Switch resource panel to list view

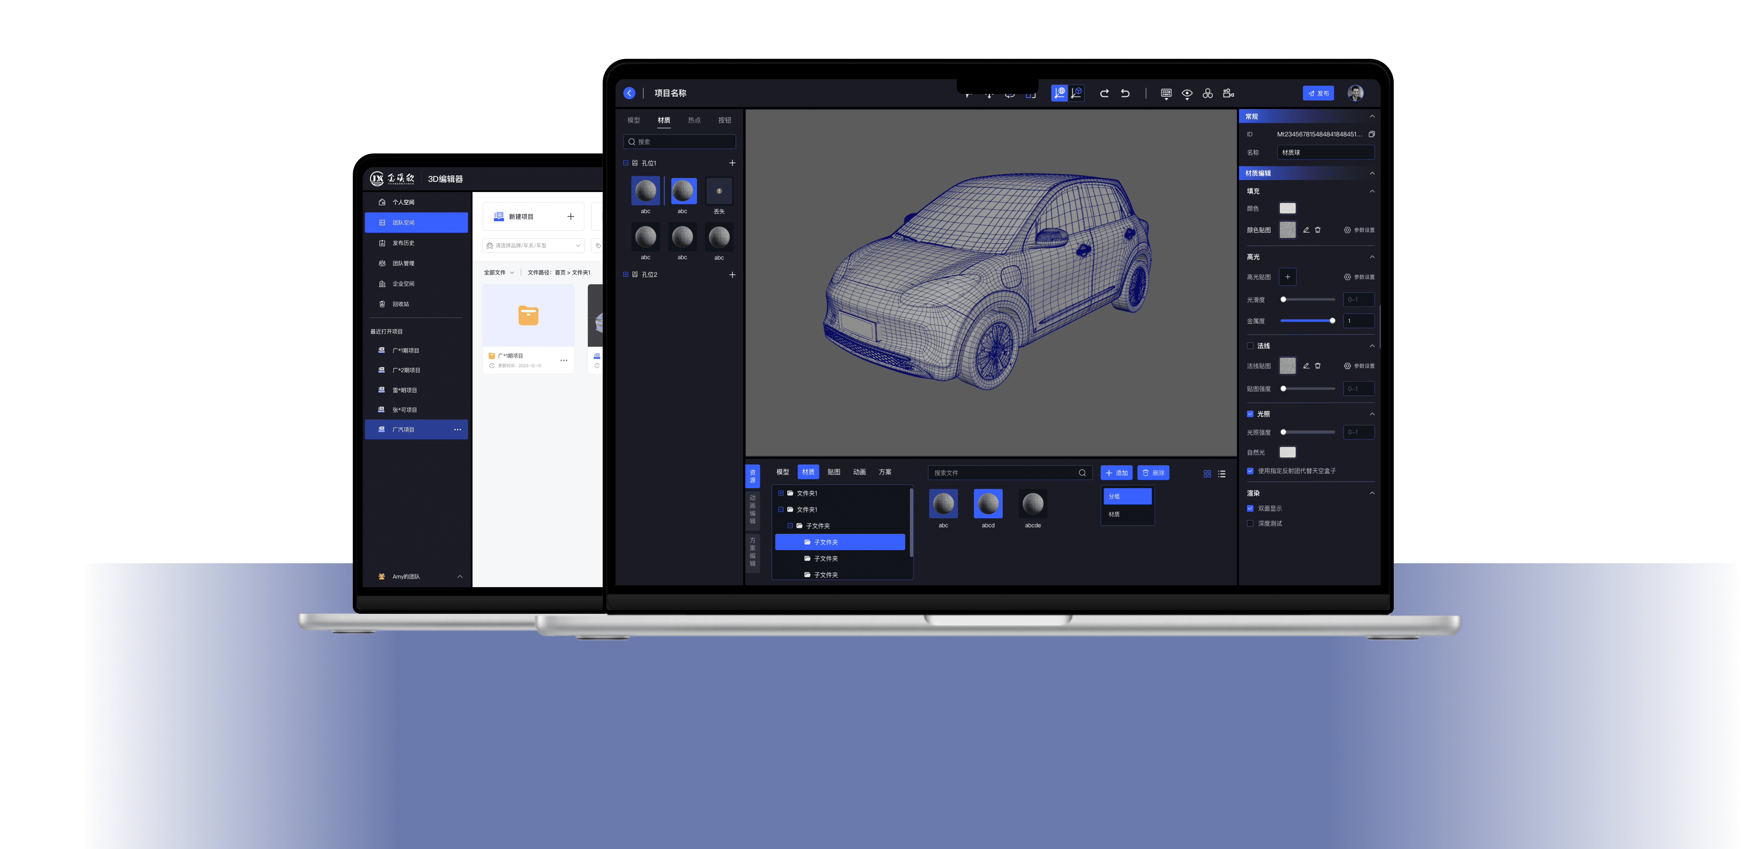pyautogui.click(x=1222, y=473)
